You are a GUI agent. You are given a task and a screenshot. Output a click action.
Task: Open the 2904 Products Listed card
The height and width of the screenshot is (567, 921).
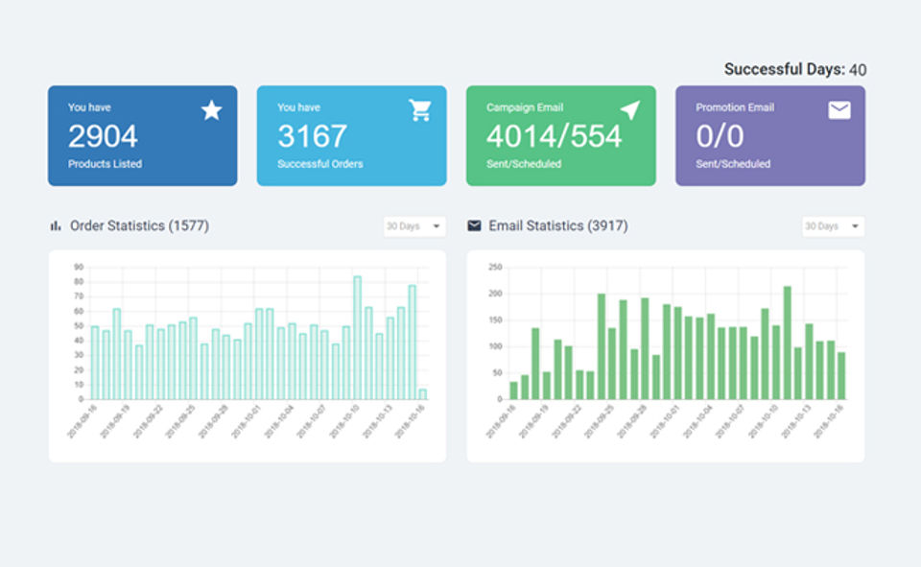click(143, 135)
